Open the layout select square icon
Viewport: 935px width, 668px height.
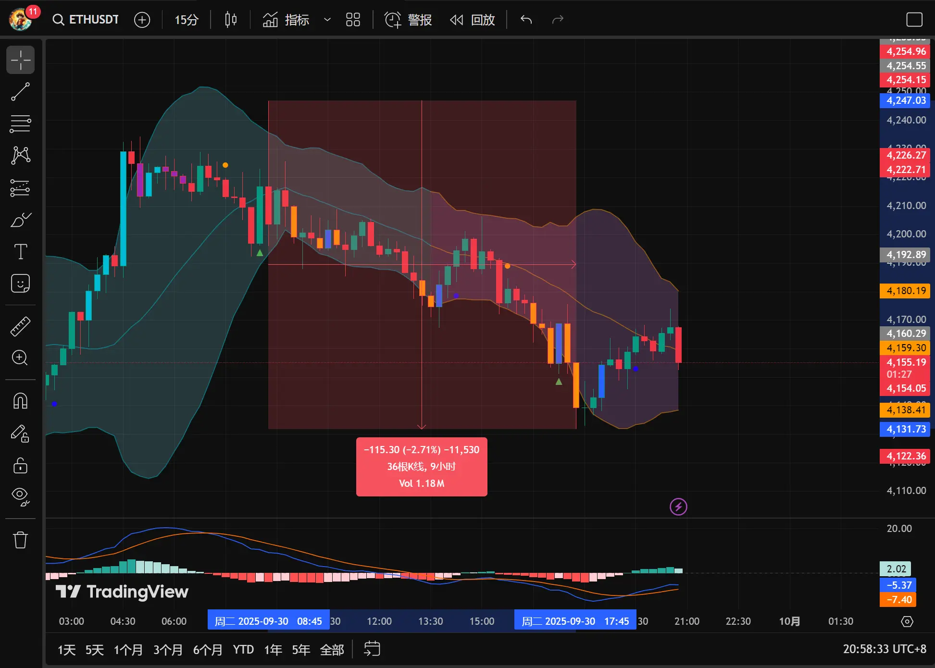[914, 20]
